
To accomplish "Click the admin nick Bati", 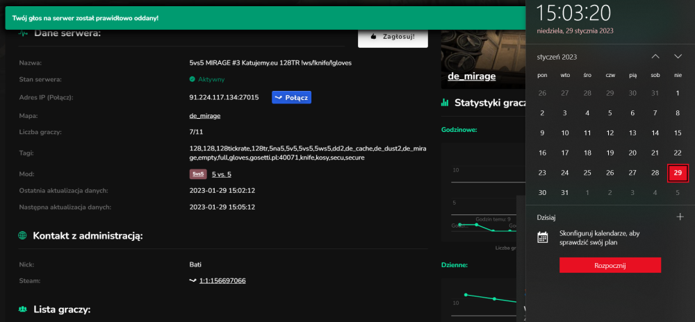I will pos(195,265).
